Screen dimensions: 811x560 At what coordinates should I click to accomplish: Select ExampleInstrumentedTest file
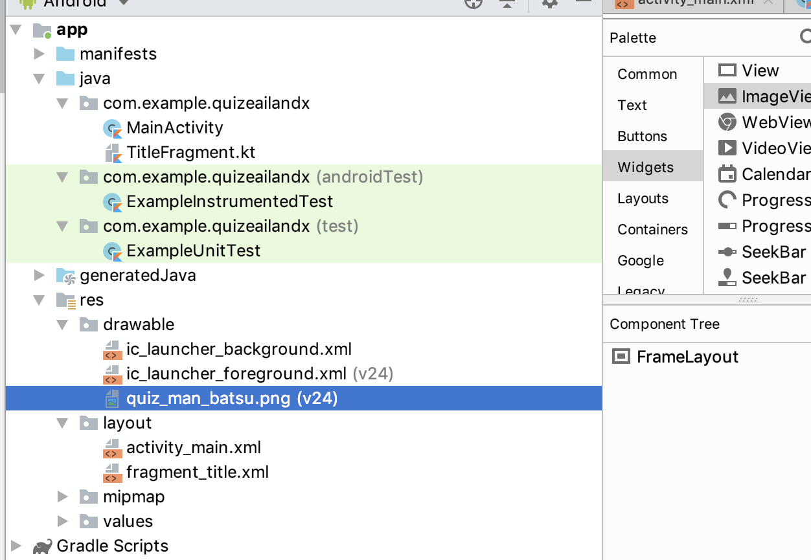click(230, 202)
